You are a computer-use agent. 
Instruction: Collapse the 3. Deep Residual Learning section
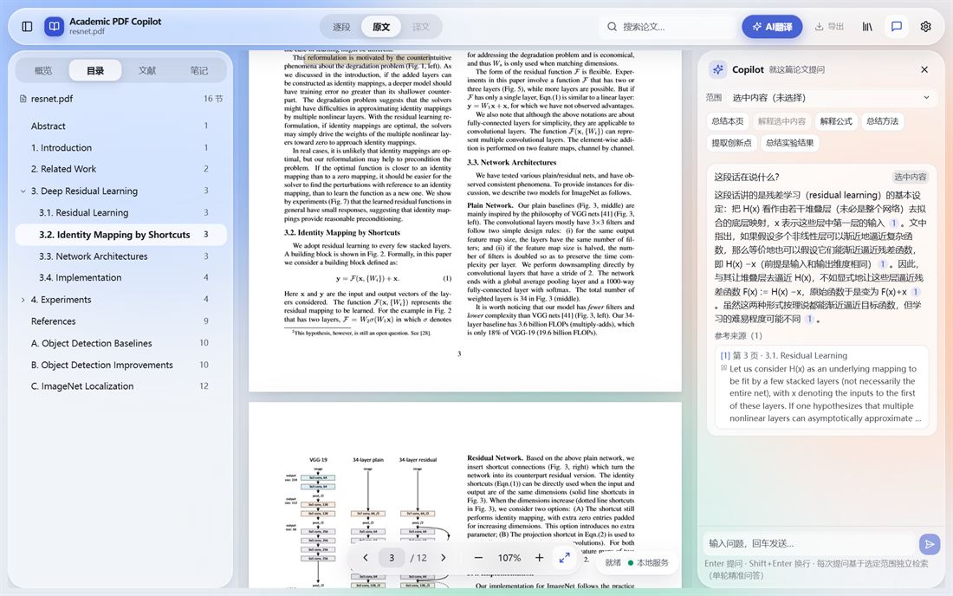point(23,191)
